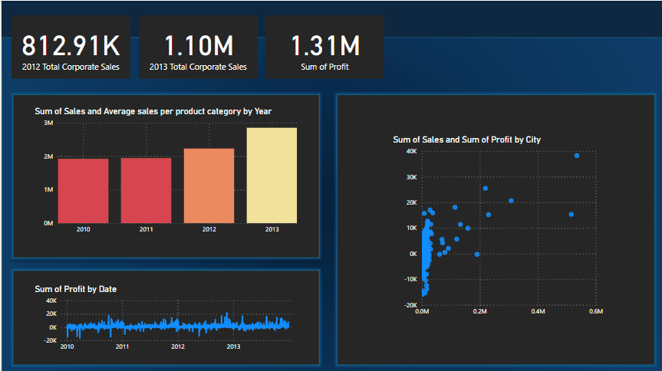The image size is (662, 371).
Task: Click the 2012 label on profit line chart
Action: (x=178, y=346)
